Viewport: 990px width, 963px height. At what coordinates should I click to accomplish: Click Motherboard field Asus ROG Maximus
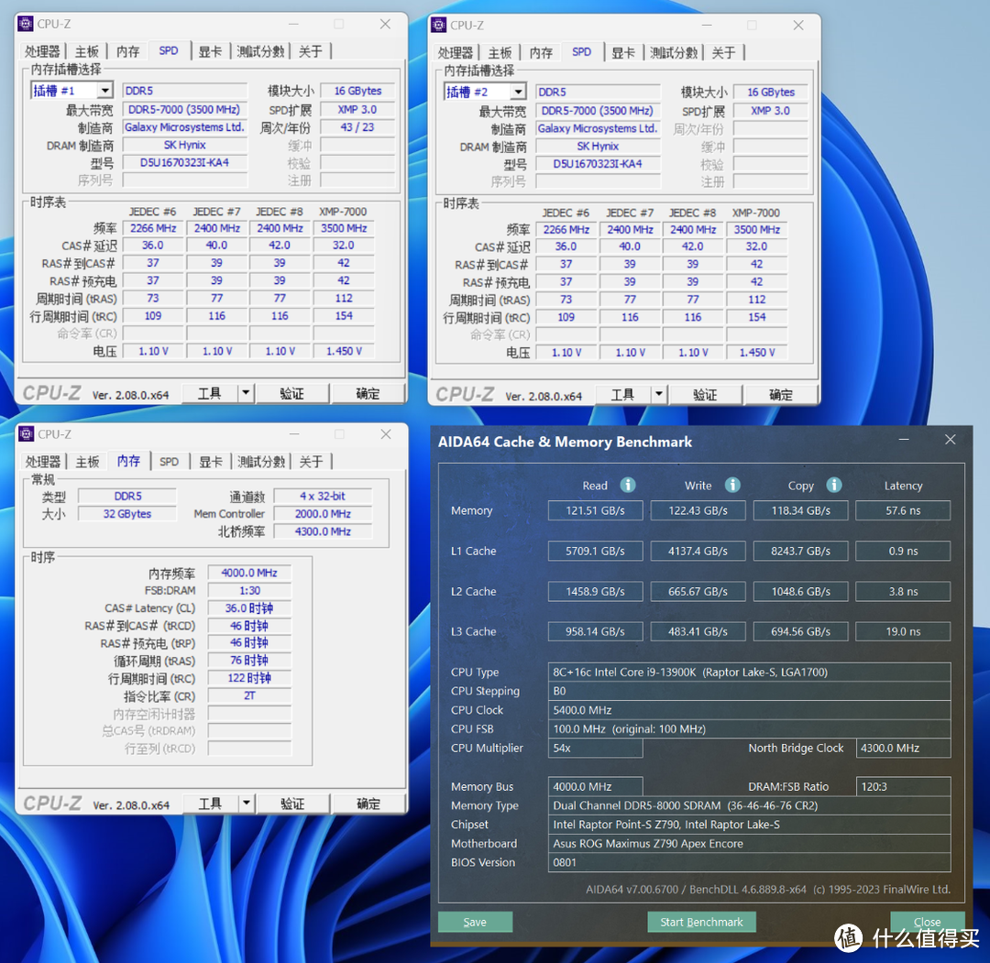(749, 844)
